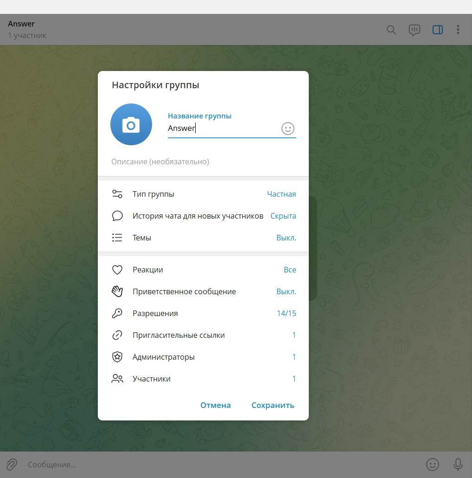Open the Разрешения permissions row
This screenshot has height=478, width=472.
click(203, 313)
